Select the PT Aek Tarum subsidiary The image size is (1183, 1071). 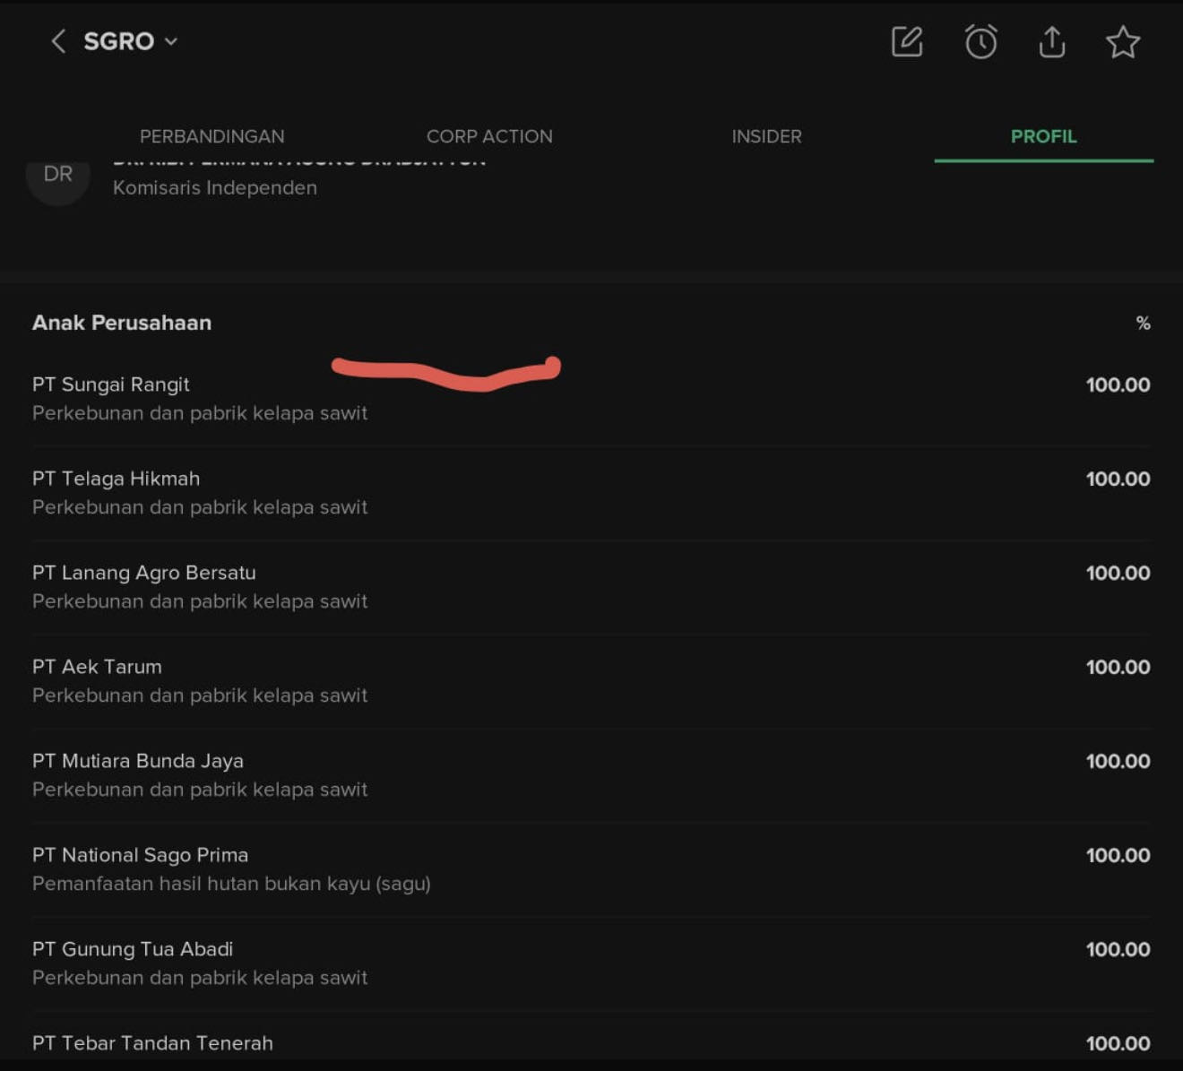[98, 667]
